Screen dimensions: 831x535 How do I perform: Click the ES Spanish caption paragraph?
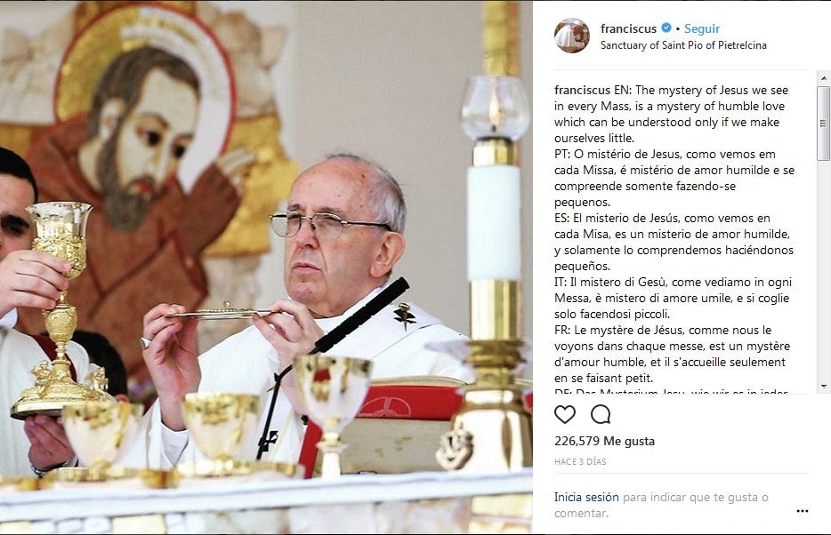click(674, 242)
